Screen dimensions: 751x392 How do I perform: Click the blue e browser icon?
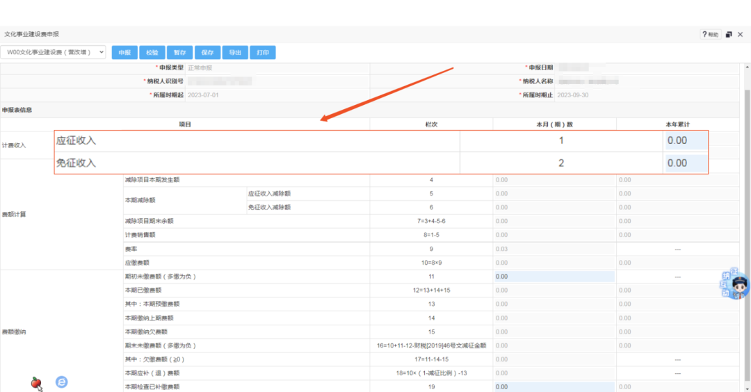61,382
